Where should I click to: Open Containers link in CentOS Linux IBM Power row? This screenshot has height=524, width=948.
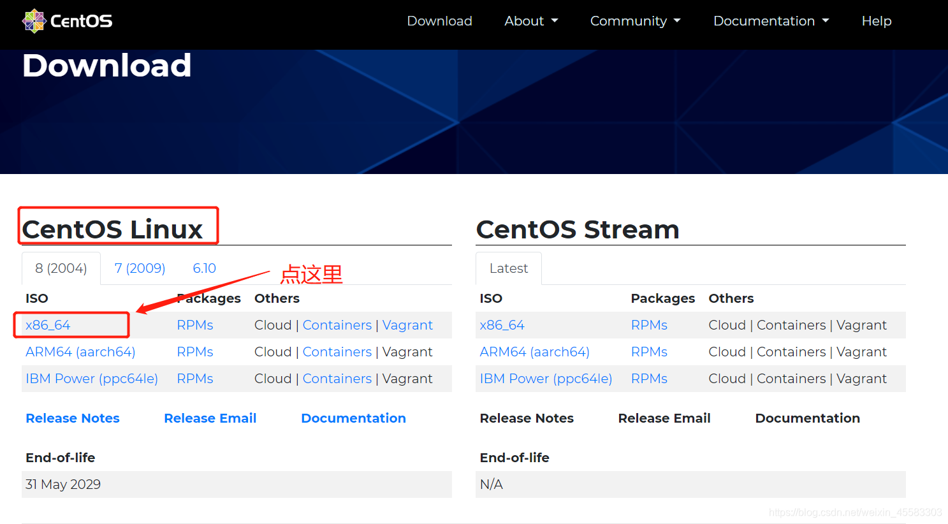(x=337, y=379)
